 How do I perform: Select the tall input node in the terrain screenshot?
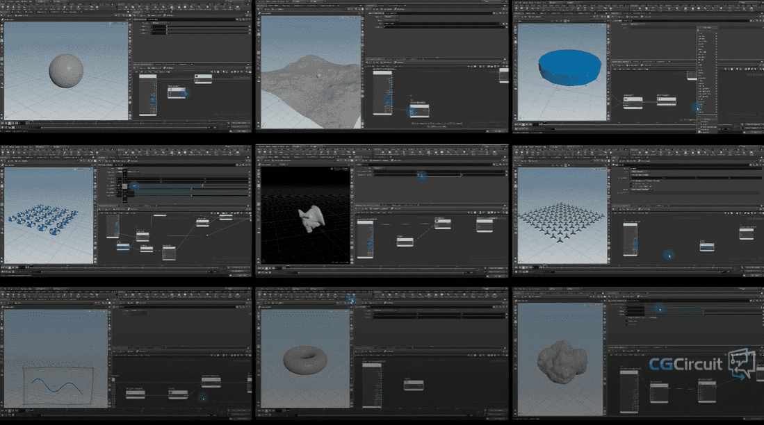tap(382, 92)
